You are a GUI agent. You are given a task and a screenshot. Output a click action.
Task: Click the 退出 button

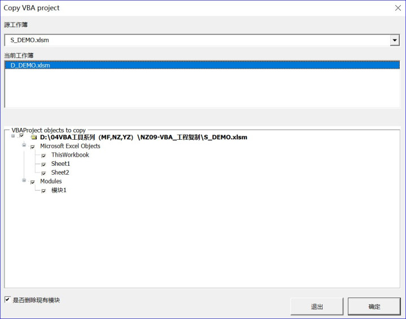(x=317, y=307)
